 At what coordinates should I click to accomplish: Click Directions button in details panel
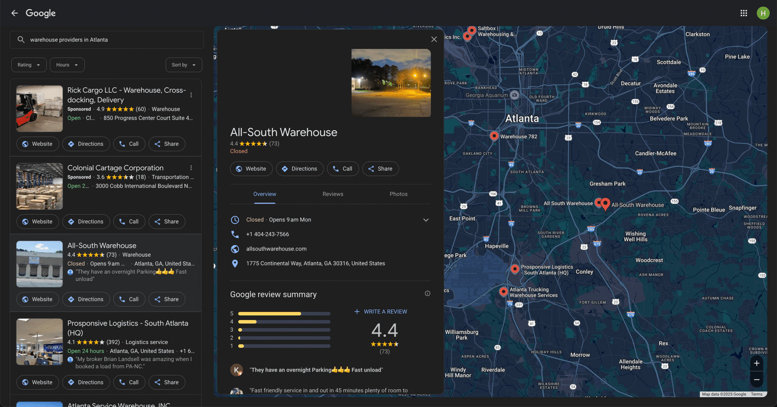click(x=300, y=169)
